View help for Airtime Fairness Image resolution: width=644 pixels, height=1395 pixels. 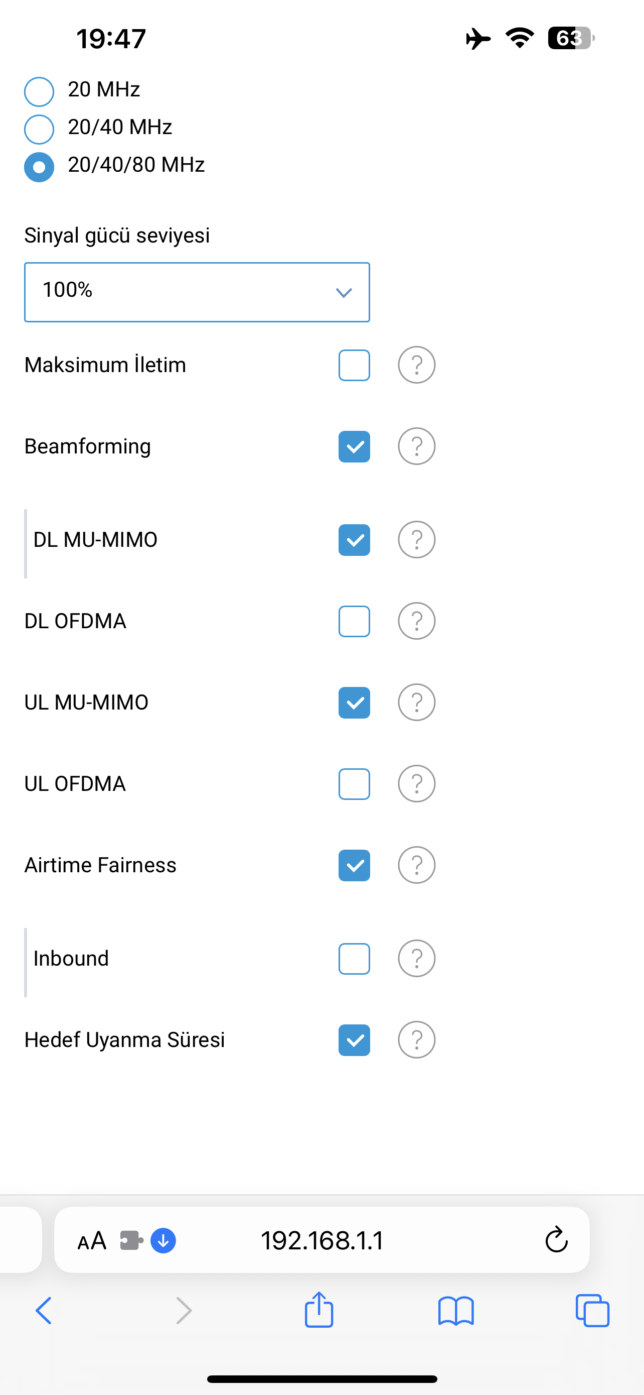click(416, 865)
